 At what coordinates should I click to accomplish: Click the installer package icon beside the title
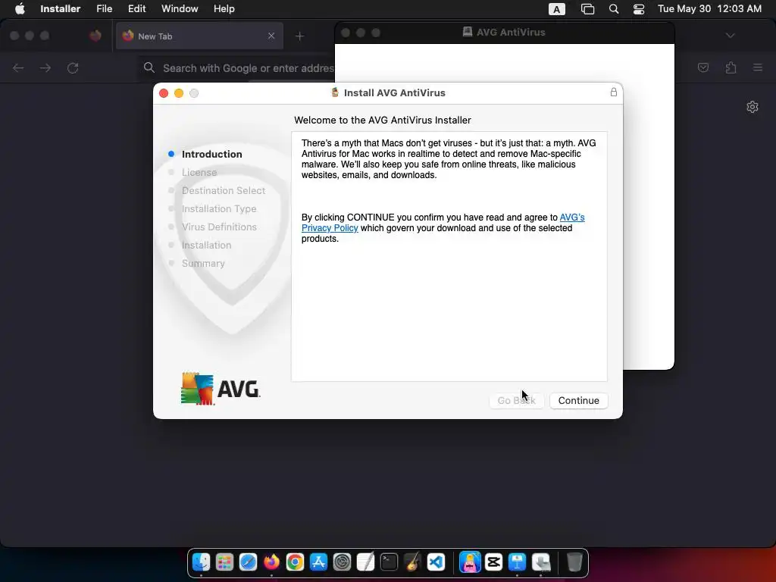point(335,92)
